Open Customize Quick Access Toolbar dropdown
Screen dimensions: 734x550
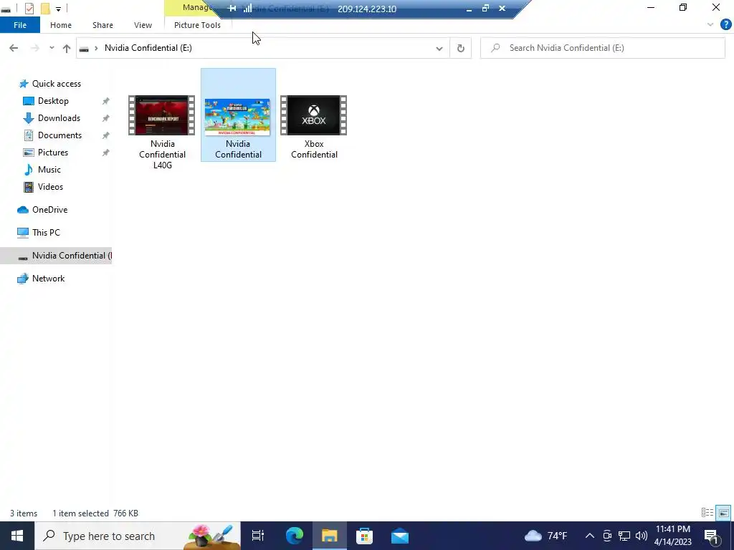pyautogui.click(x=59, y=9)
